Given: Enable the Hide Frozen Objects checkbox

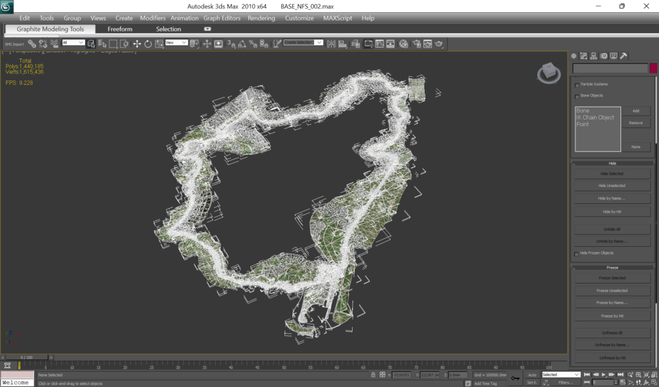Looking at the screenshot, I should pos(576,254).
